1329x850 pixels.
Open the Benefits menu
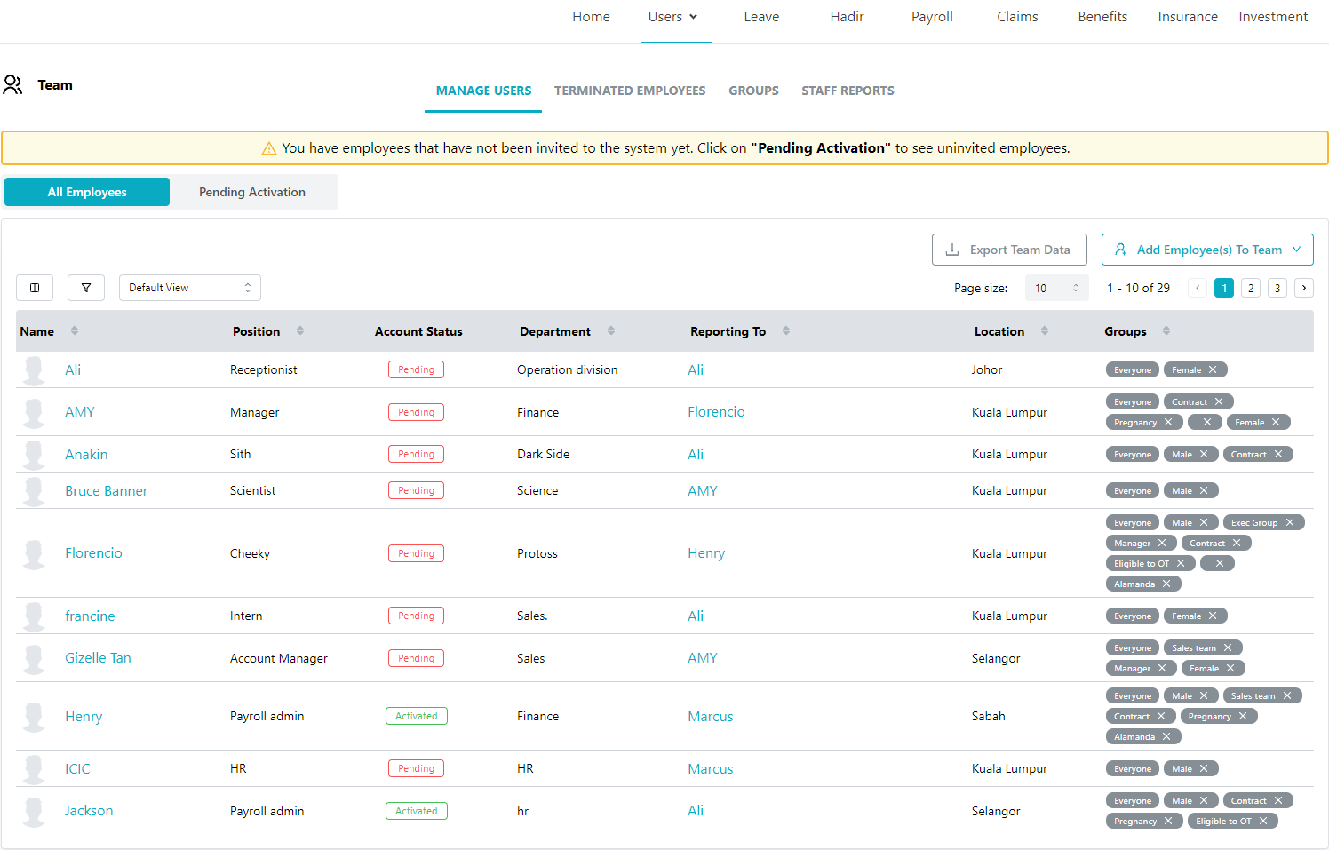pos(1102,17)
